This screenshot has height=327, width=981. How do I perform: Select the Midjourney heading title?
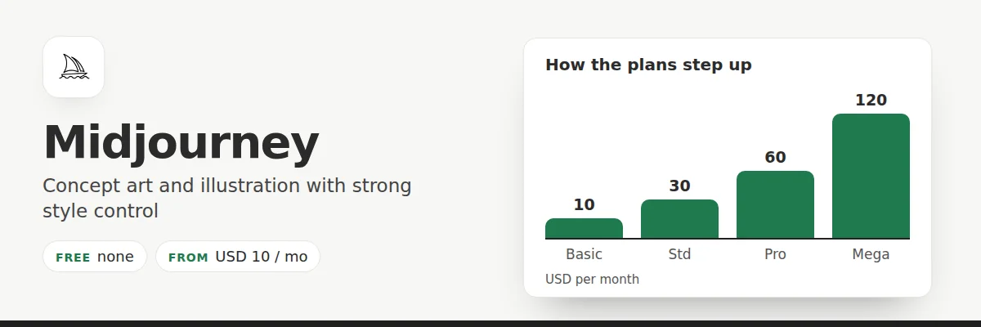181,143
